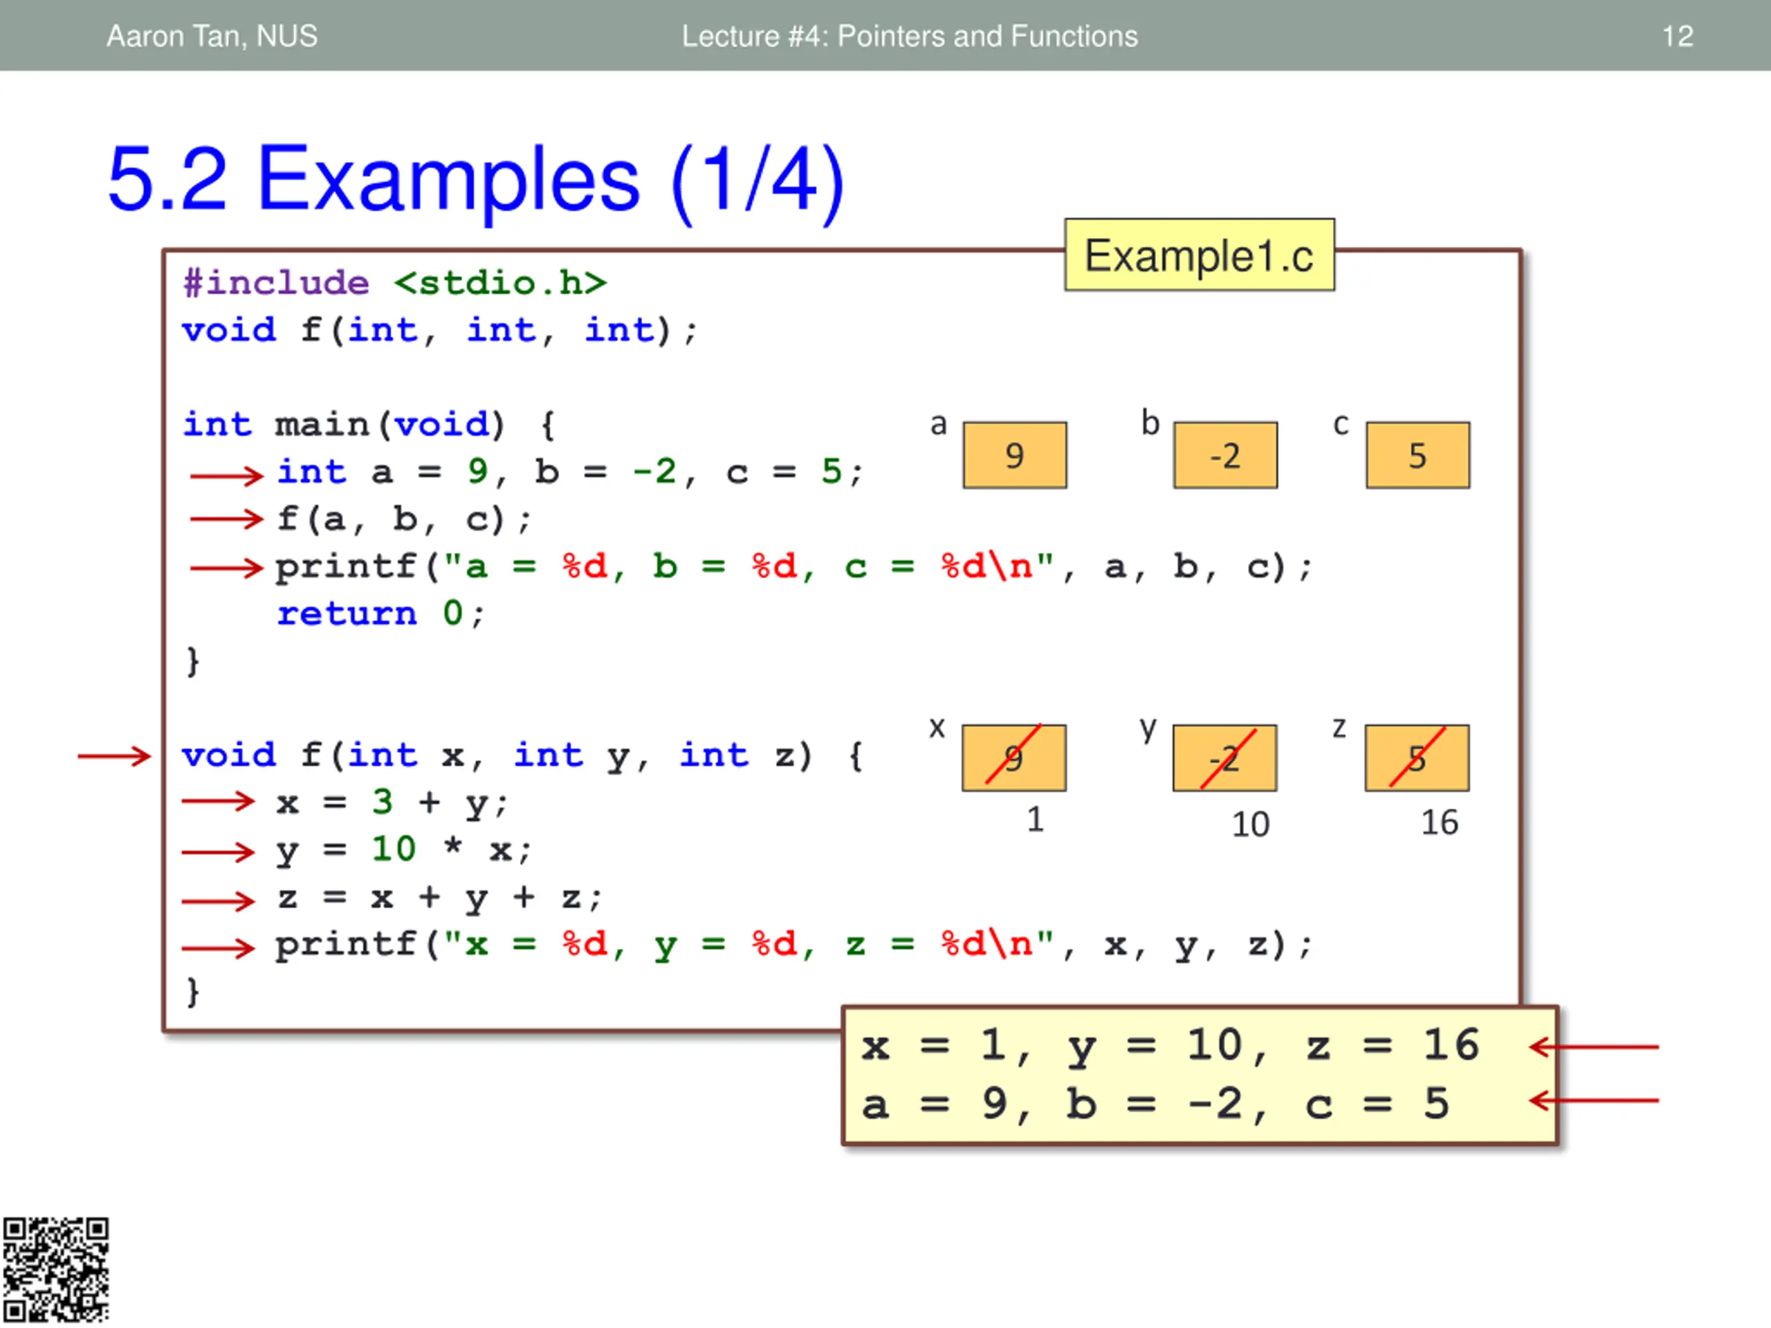The width and height of the screenshot is (1771, 1328).
Task: Click the header text "Aaron Tan, NUS"
Action: [x=212, y=36]
